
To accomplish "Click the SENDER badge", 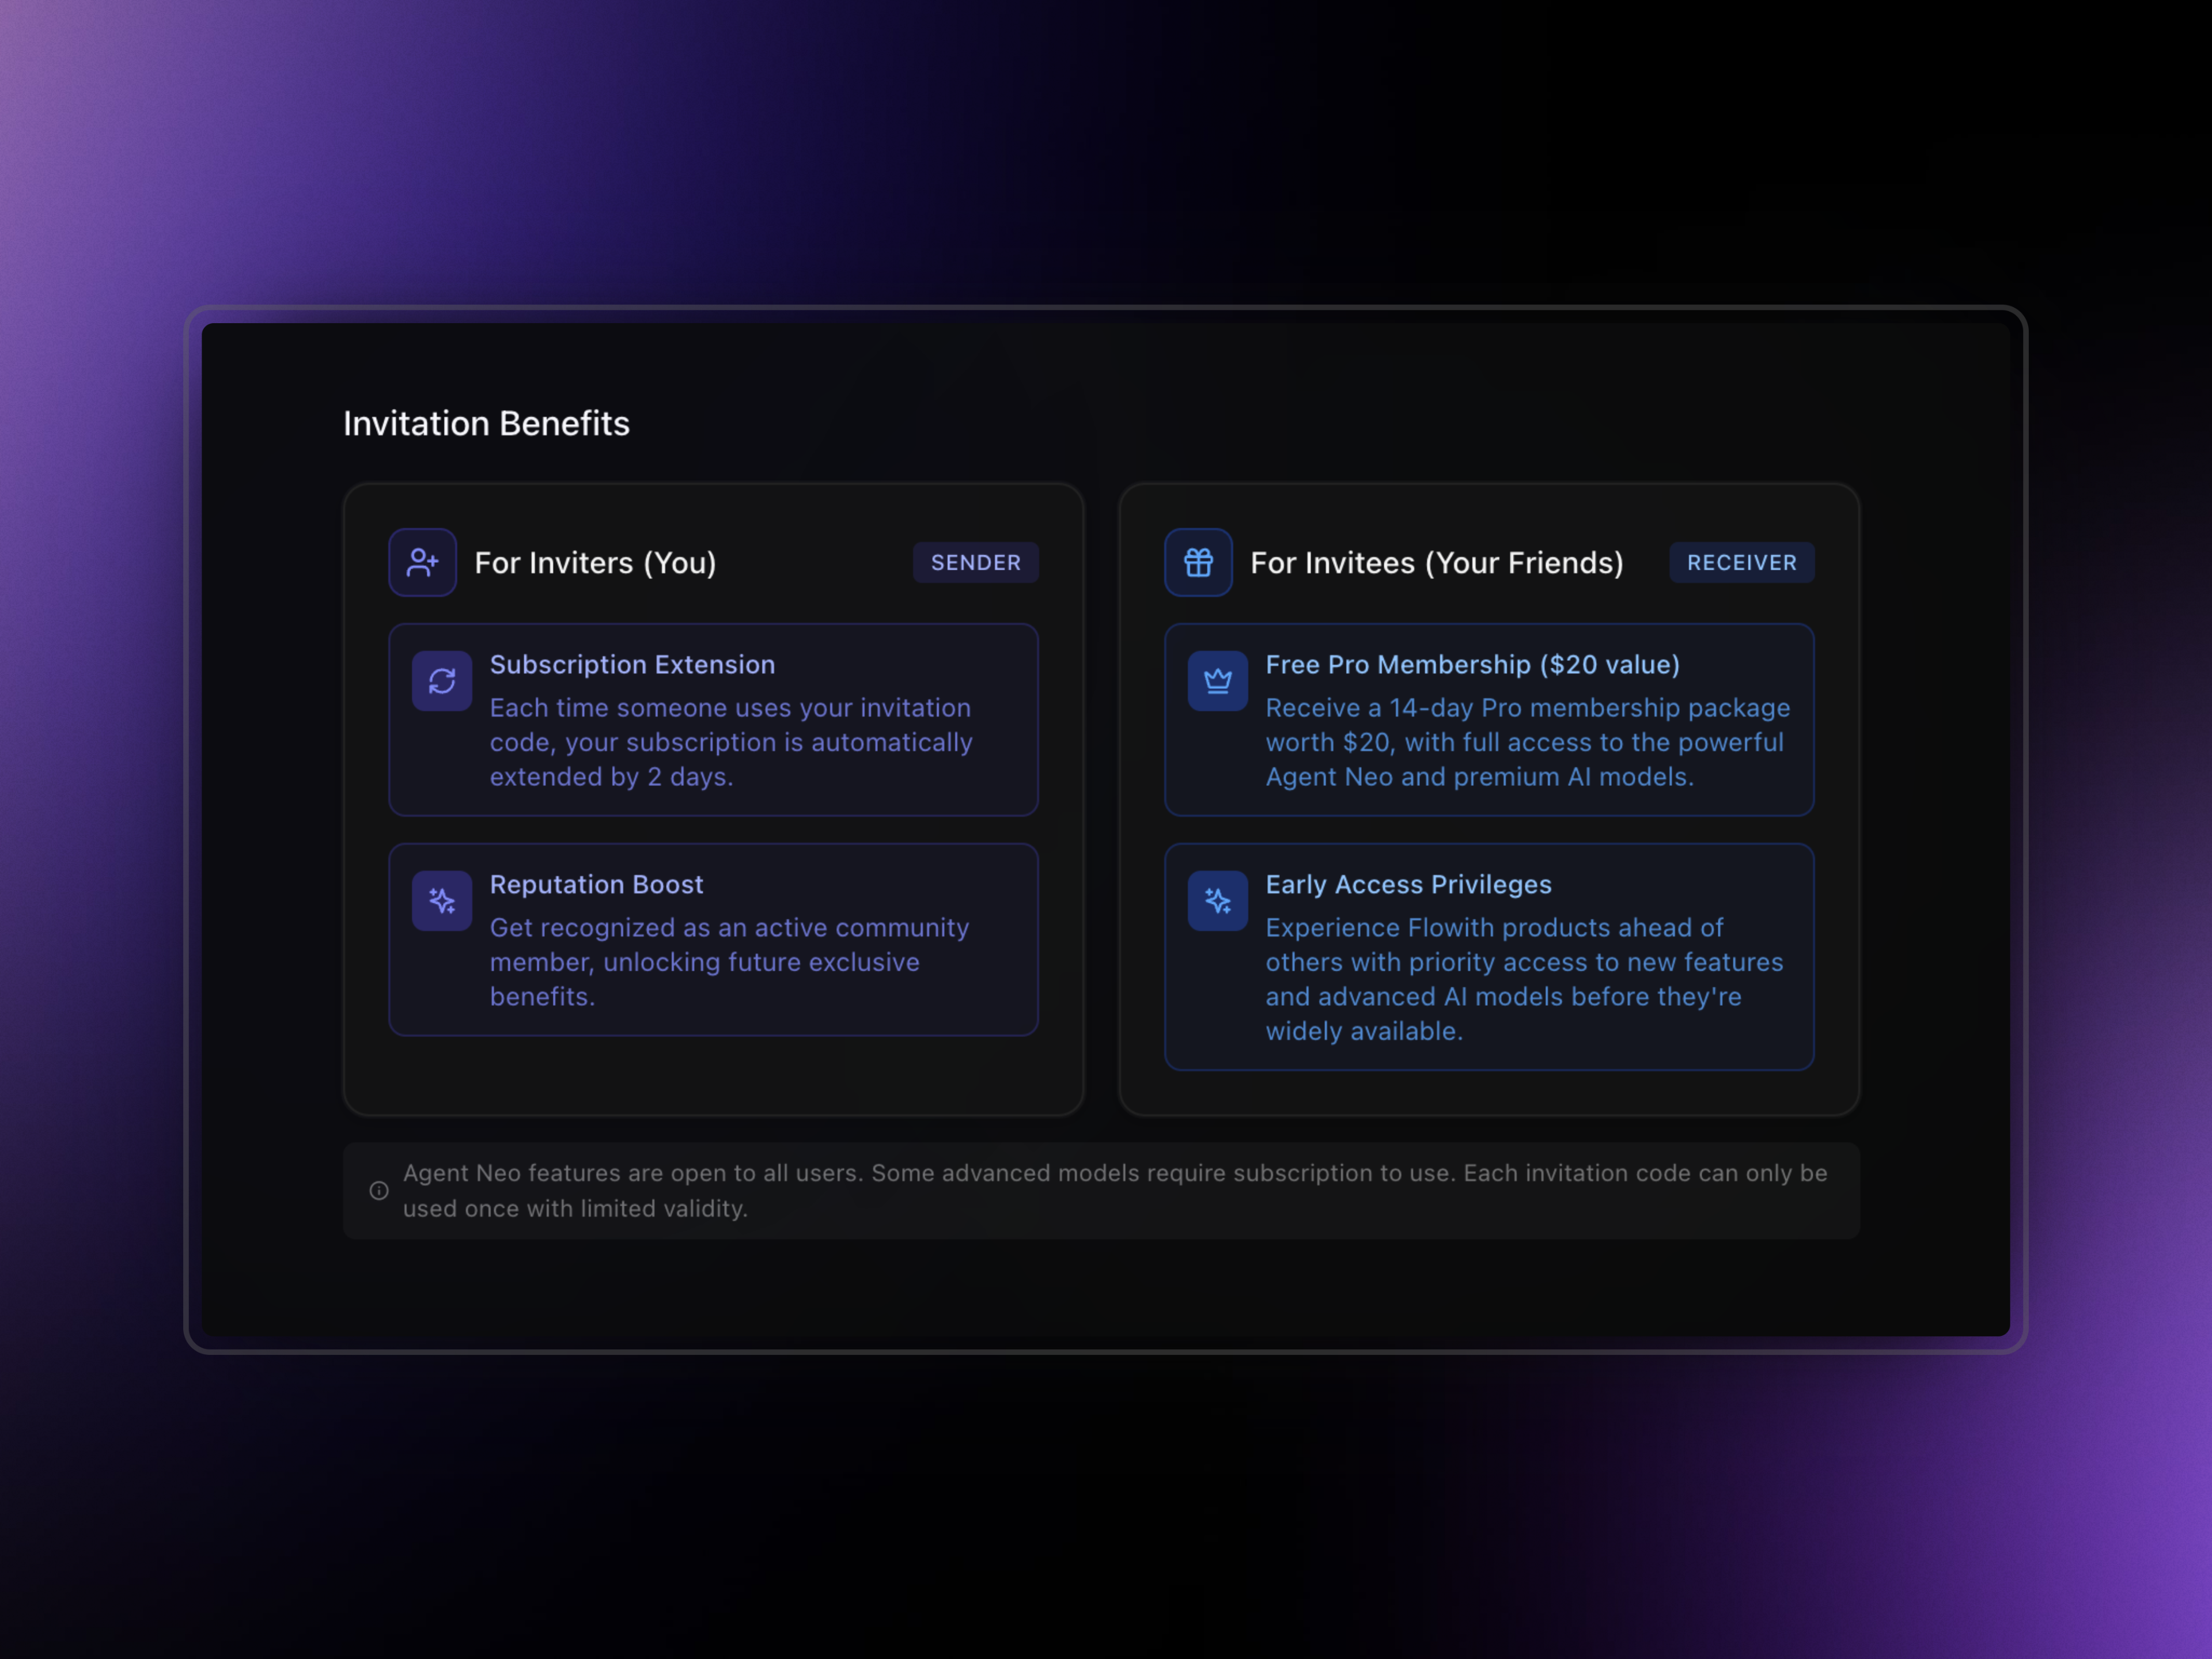I will click(x=975, y=562).
